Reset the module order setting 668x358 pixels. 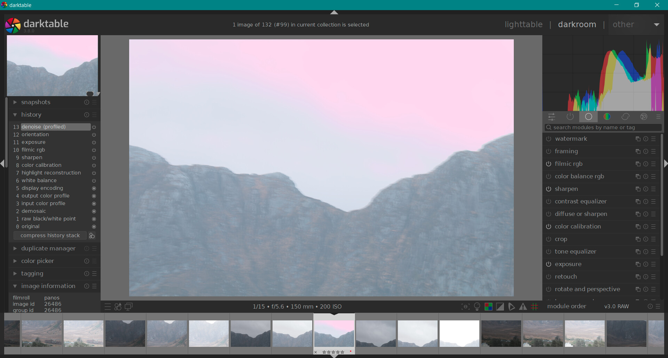click(x=650, y=306)
